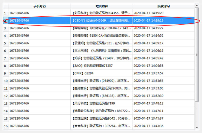Click the scrollbar up arrow
The height and width of the screenshot is (133, 202).
coord(197,5)
